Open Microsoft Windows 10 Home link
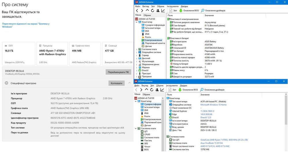 point(213,104)
